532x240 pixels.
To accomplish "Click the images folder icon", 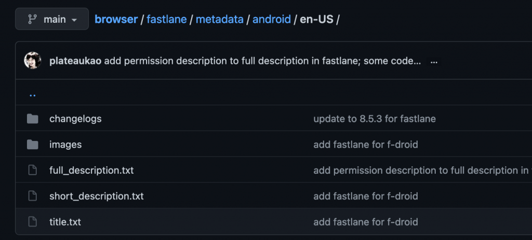I will click(x=33, y=145).
